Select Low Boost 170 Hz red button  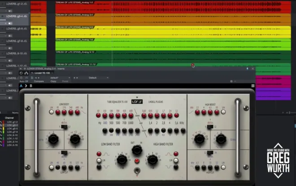(x=64, y=112)
